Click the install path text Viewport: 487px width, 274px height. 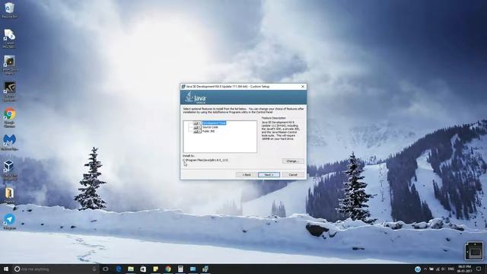click(x=205, y=160)
